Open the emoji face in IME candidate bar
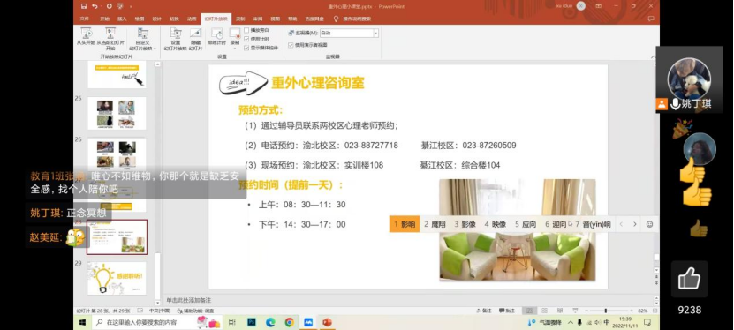Screen dimensions: 734x330 click(649, 224)
